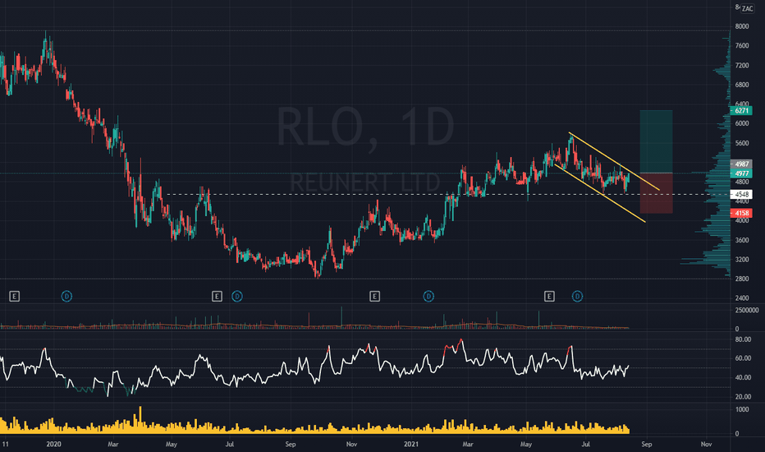Click the 1000 label on the bottom indicator scale
This screenshot has height=452, width=765.
click(x=741, y=409)
